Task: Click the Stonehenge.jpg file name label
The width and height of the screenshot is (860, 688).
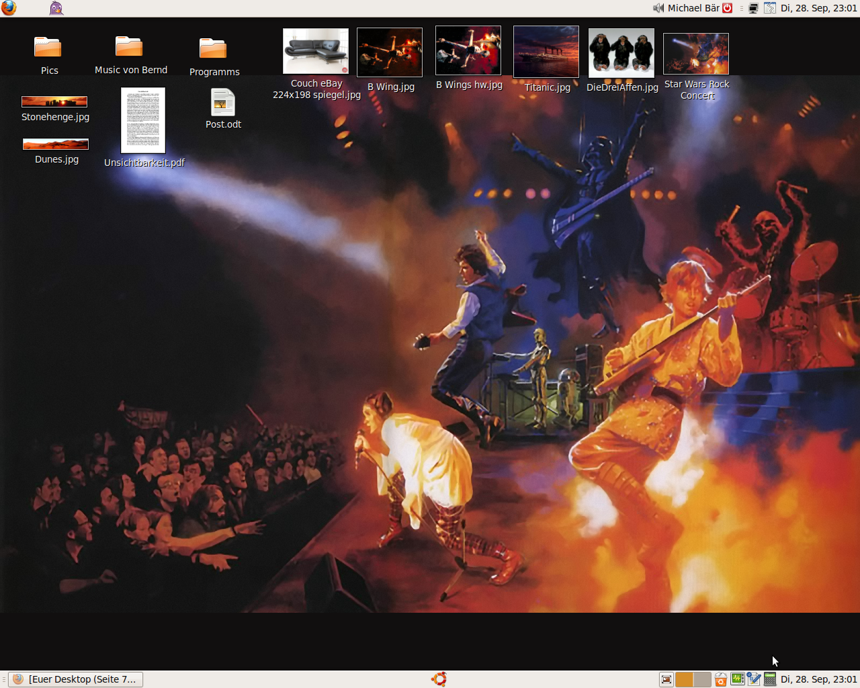Action: click(x=55, y=117)
